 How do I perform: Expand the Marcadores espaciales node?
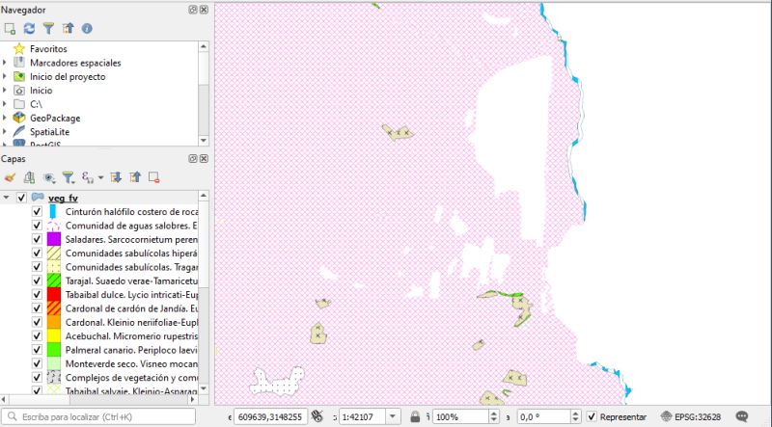pos(5,63)
